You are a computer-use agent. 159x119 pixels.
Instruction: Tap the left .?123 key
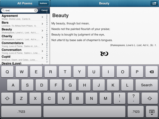pyautogui.click(x=21, y=112)
